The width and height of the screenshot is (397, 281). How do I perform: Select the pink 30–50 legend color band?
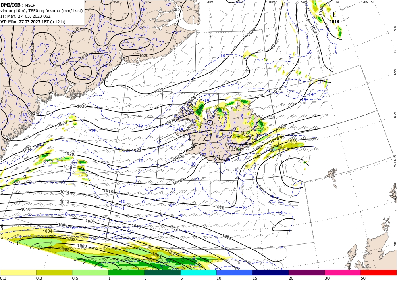pyautogui.click(x=343, y=272)
